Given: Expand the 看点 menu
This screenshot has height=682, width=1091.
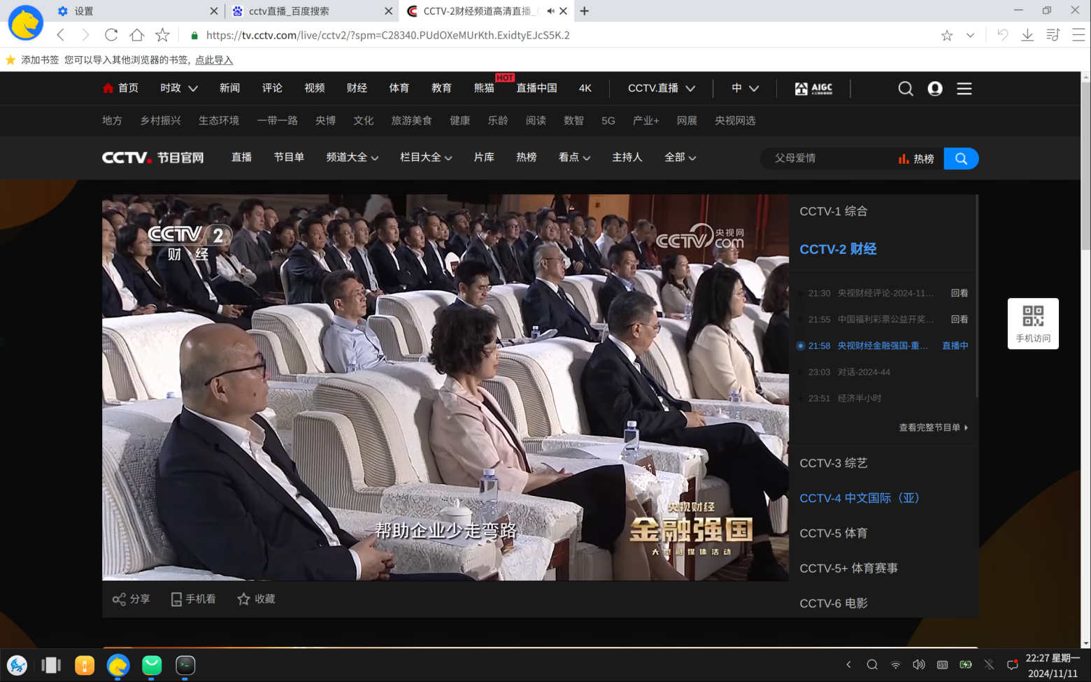Looking at the screenshot, I should (574, 157).
